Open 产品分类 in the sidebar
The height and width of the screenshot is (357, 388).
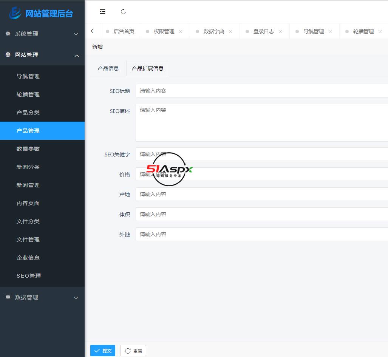point(42,113)
